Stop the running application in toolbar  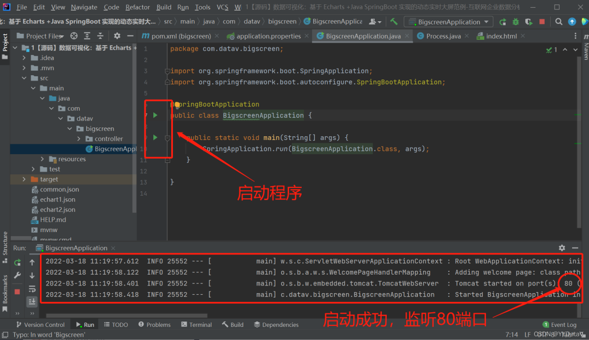542,22
